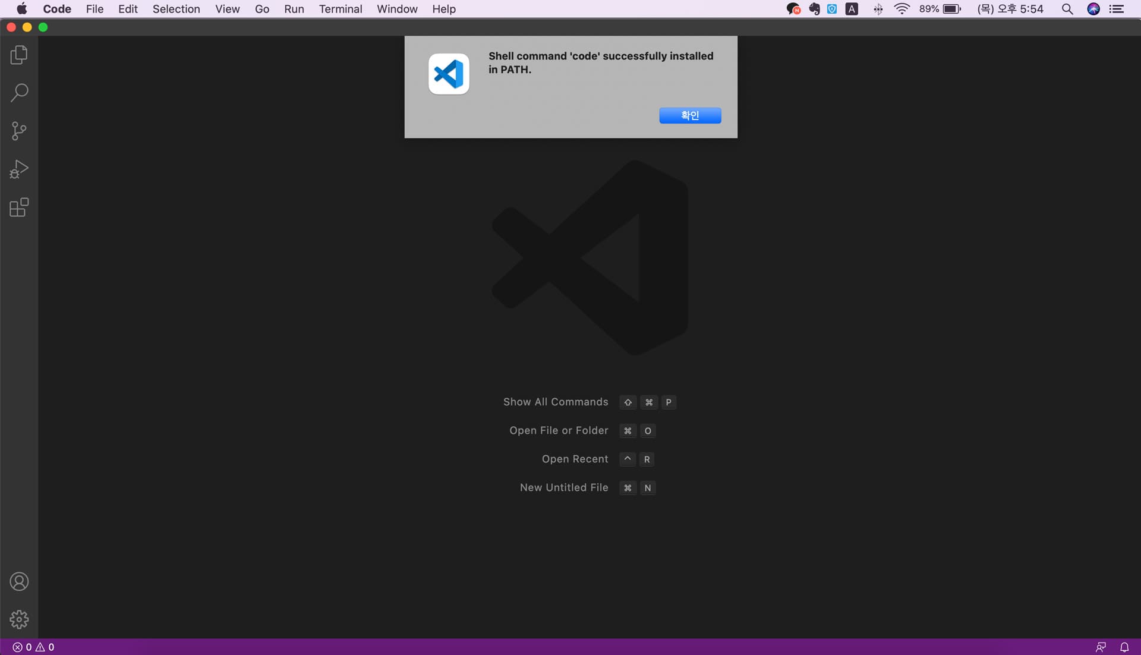
Task: Open the Accounts icon at sidebar bottom
Action: coord(18,581)
